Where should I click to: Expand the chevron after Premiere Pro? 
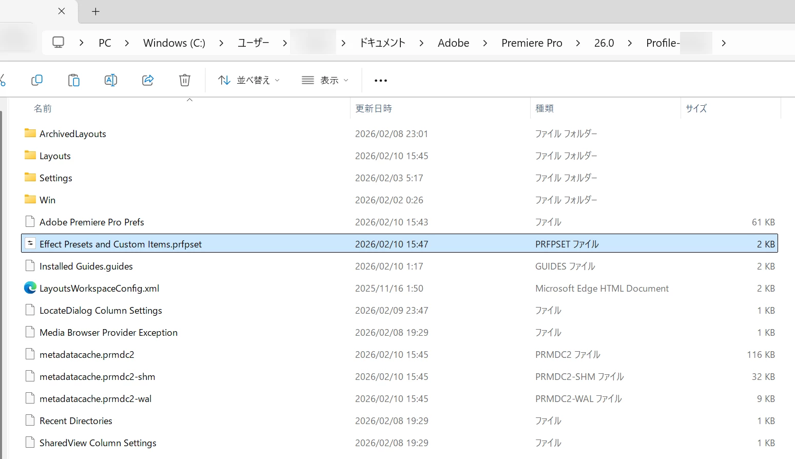(x=578, y=43)
